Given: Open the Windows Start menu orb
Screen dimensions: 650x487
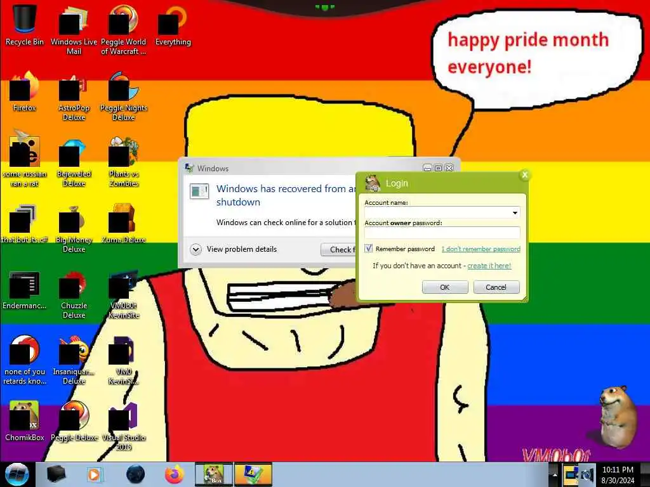Looking at the screenshot, I should 17,474.
